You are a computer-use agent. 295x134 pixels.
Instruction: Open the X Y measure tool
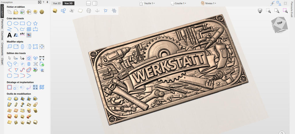coord(42,58)
